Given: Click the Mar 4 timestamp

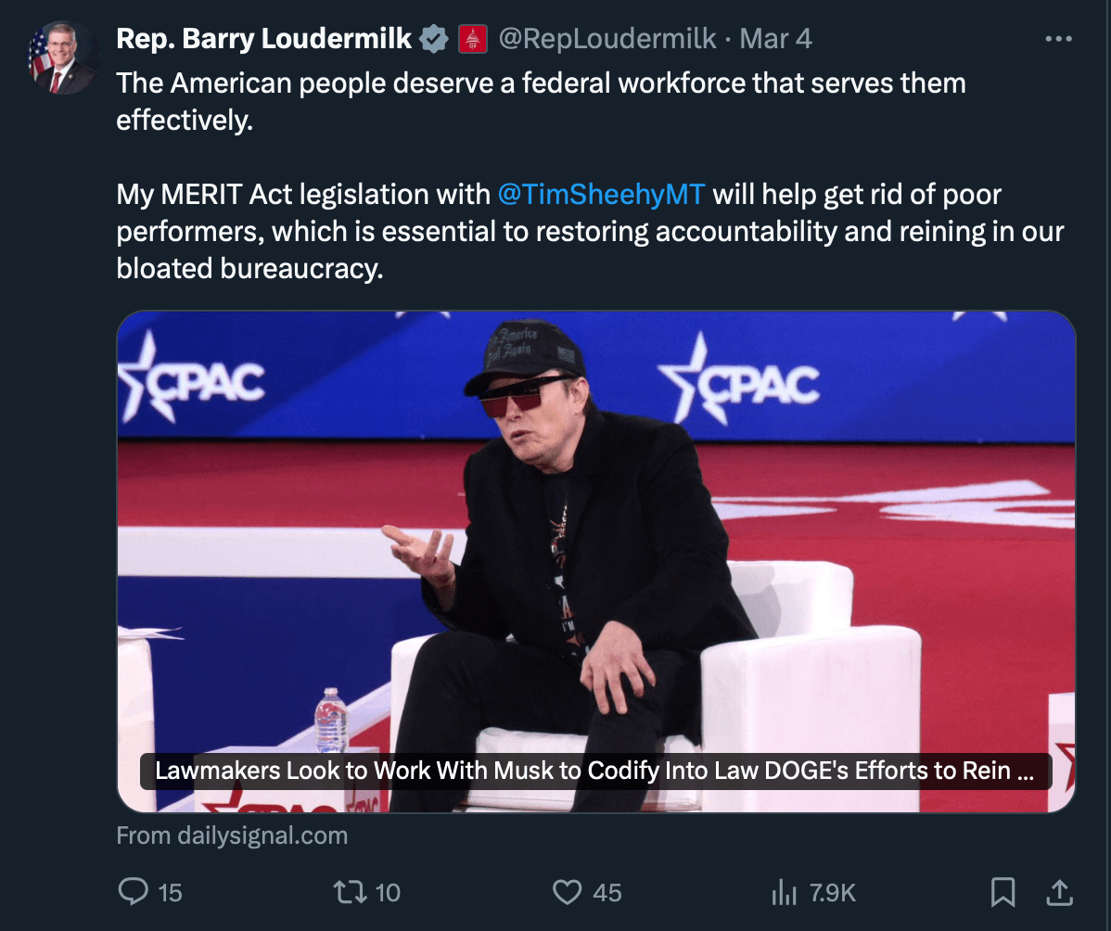Looking at the screenshot, I should [775, 39].
